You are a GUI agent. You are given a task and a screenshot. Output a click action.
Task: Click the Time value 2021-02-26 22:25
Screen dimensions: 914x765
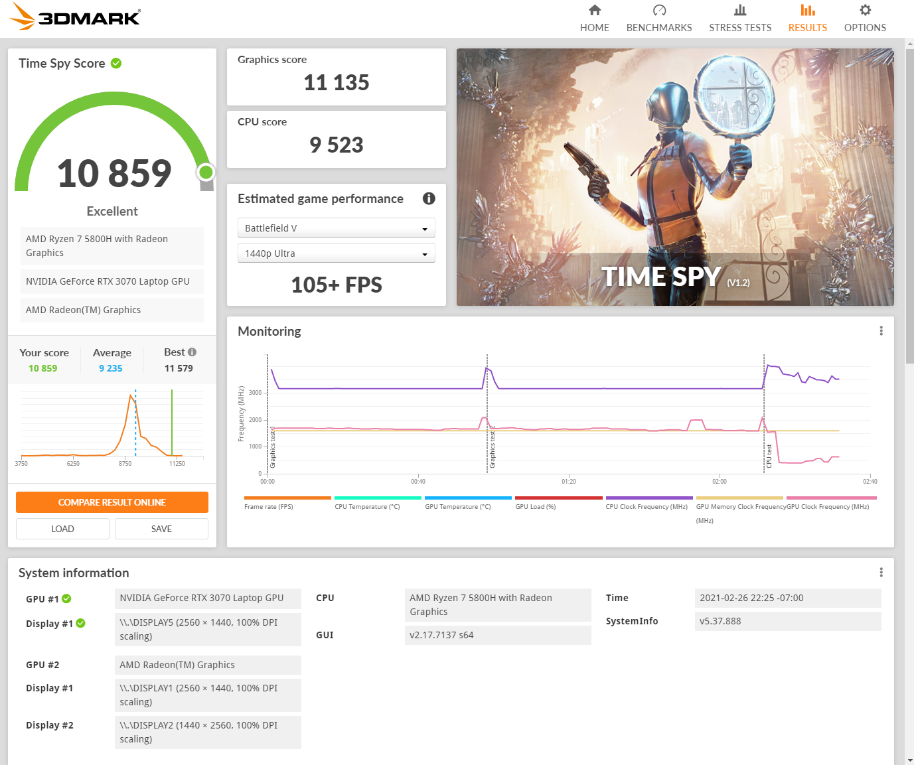[788, 598]
